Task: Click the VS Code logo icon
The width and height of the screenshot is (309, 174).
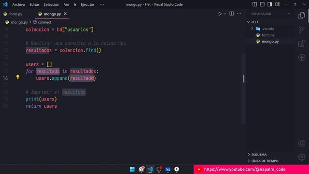Action: (x=5, y=4)
